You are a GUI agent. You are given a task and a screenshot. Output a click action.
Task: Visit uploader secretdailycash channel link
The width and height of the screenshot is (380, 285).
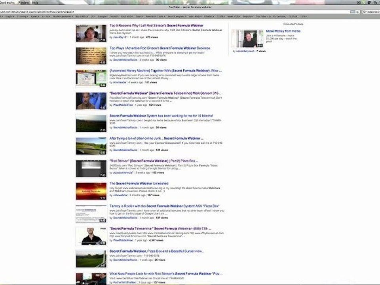(x=245, y=51)
